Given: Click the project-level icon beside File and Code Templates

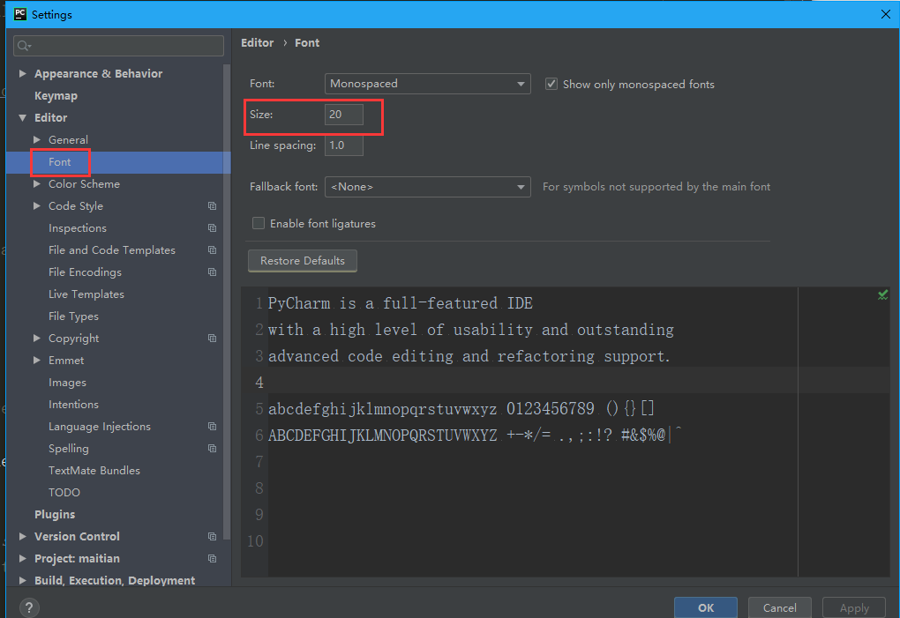Looking at the screenshot, I should [212, 250].
